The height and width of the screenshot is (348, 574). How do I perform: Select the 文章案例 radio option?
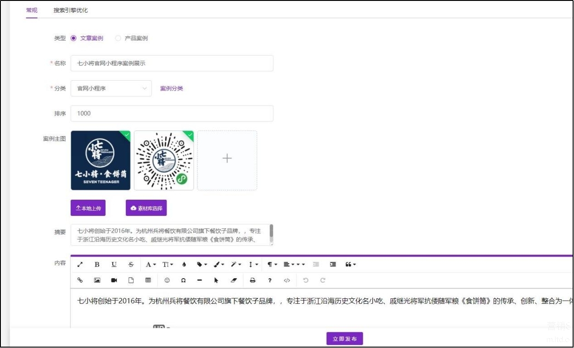pyautogui.click(x=74, y=38)
